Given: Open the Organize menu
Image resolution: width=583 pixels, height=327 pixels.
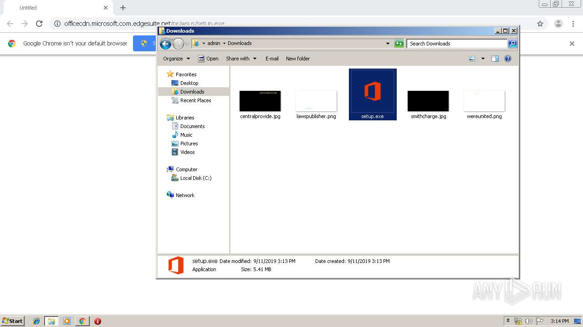Looking at the screenshot, I should [x=176, y=59].
